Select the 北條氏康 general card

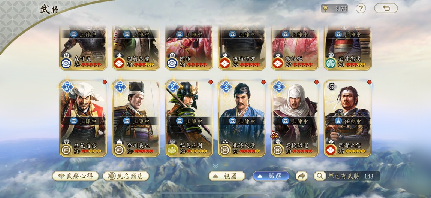242,118
